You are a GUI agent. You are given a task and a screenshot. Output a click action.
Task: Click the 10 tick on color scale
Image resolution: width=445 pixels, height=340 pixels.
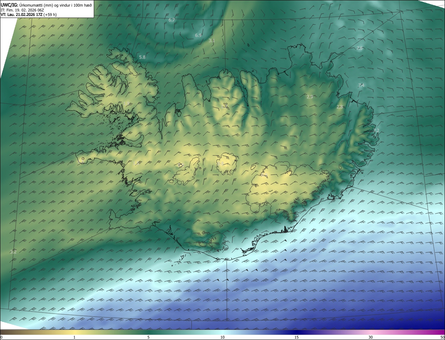click(222, 337)
